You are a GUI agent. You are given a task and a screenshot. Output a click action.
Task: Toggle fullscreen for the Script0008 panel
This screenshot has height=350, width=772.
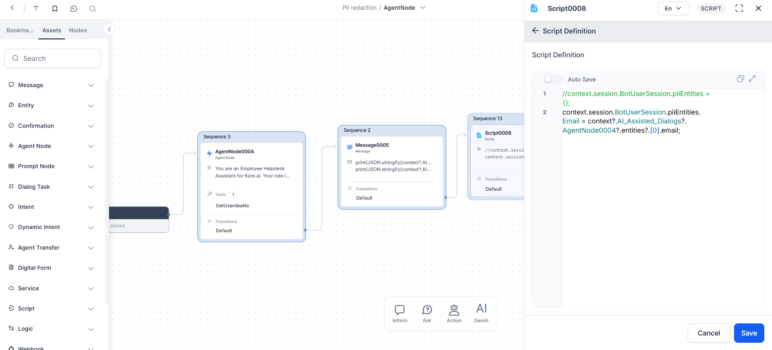pyautogui.click(x=739, y=8)
